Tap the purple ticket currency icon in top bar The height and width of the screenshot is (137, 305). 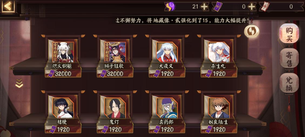(x=217, y=7)
